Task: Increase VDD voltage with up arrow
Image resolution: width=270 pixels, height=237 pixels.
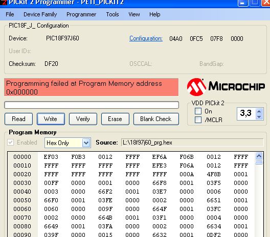Action: [x=259, y=111]
